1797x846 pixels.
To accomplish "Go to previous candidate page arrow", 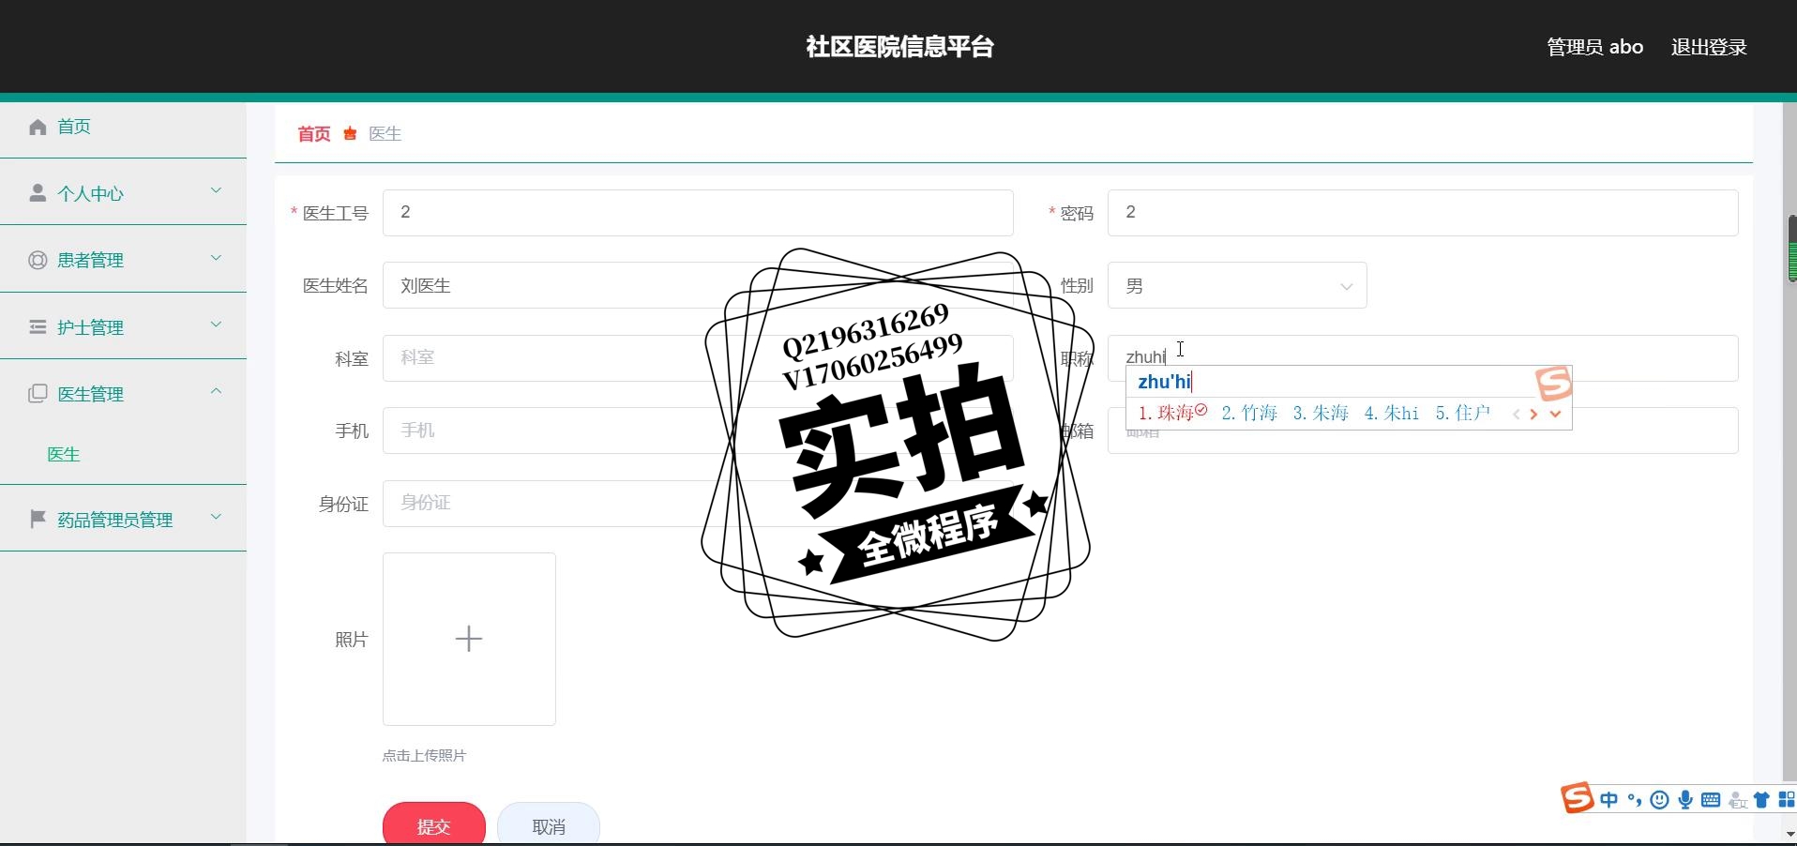I will 1516,414.
